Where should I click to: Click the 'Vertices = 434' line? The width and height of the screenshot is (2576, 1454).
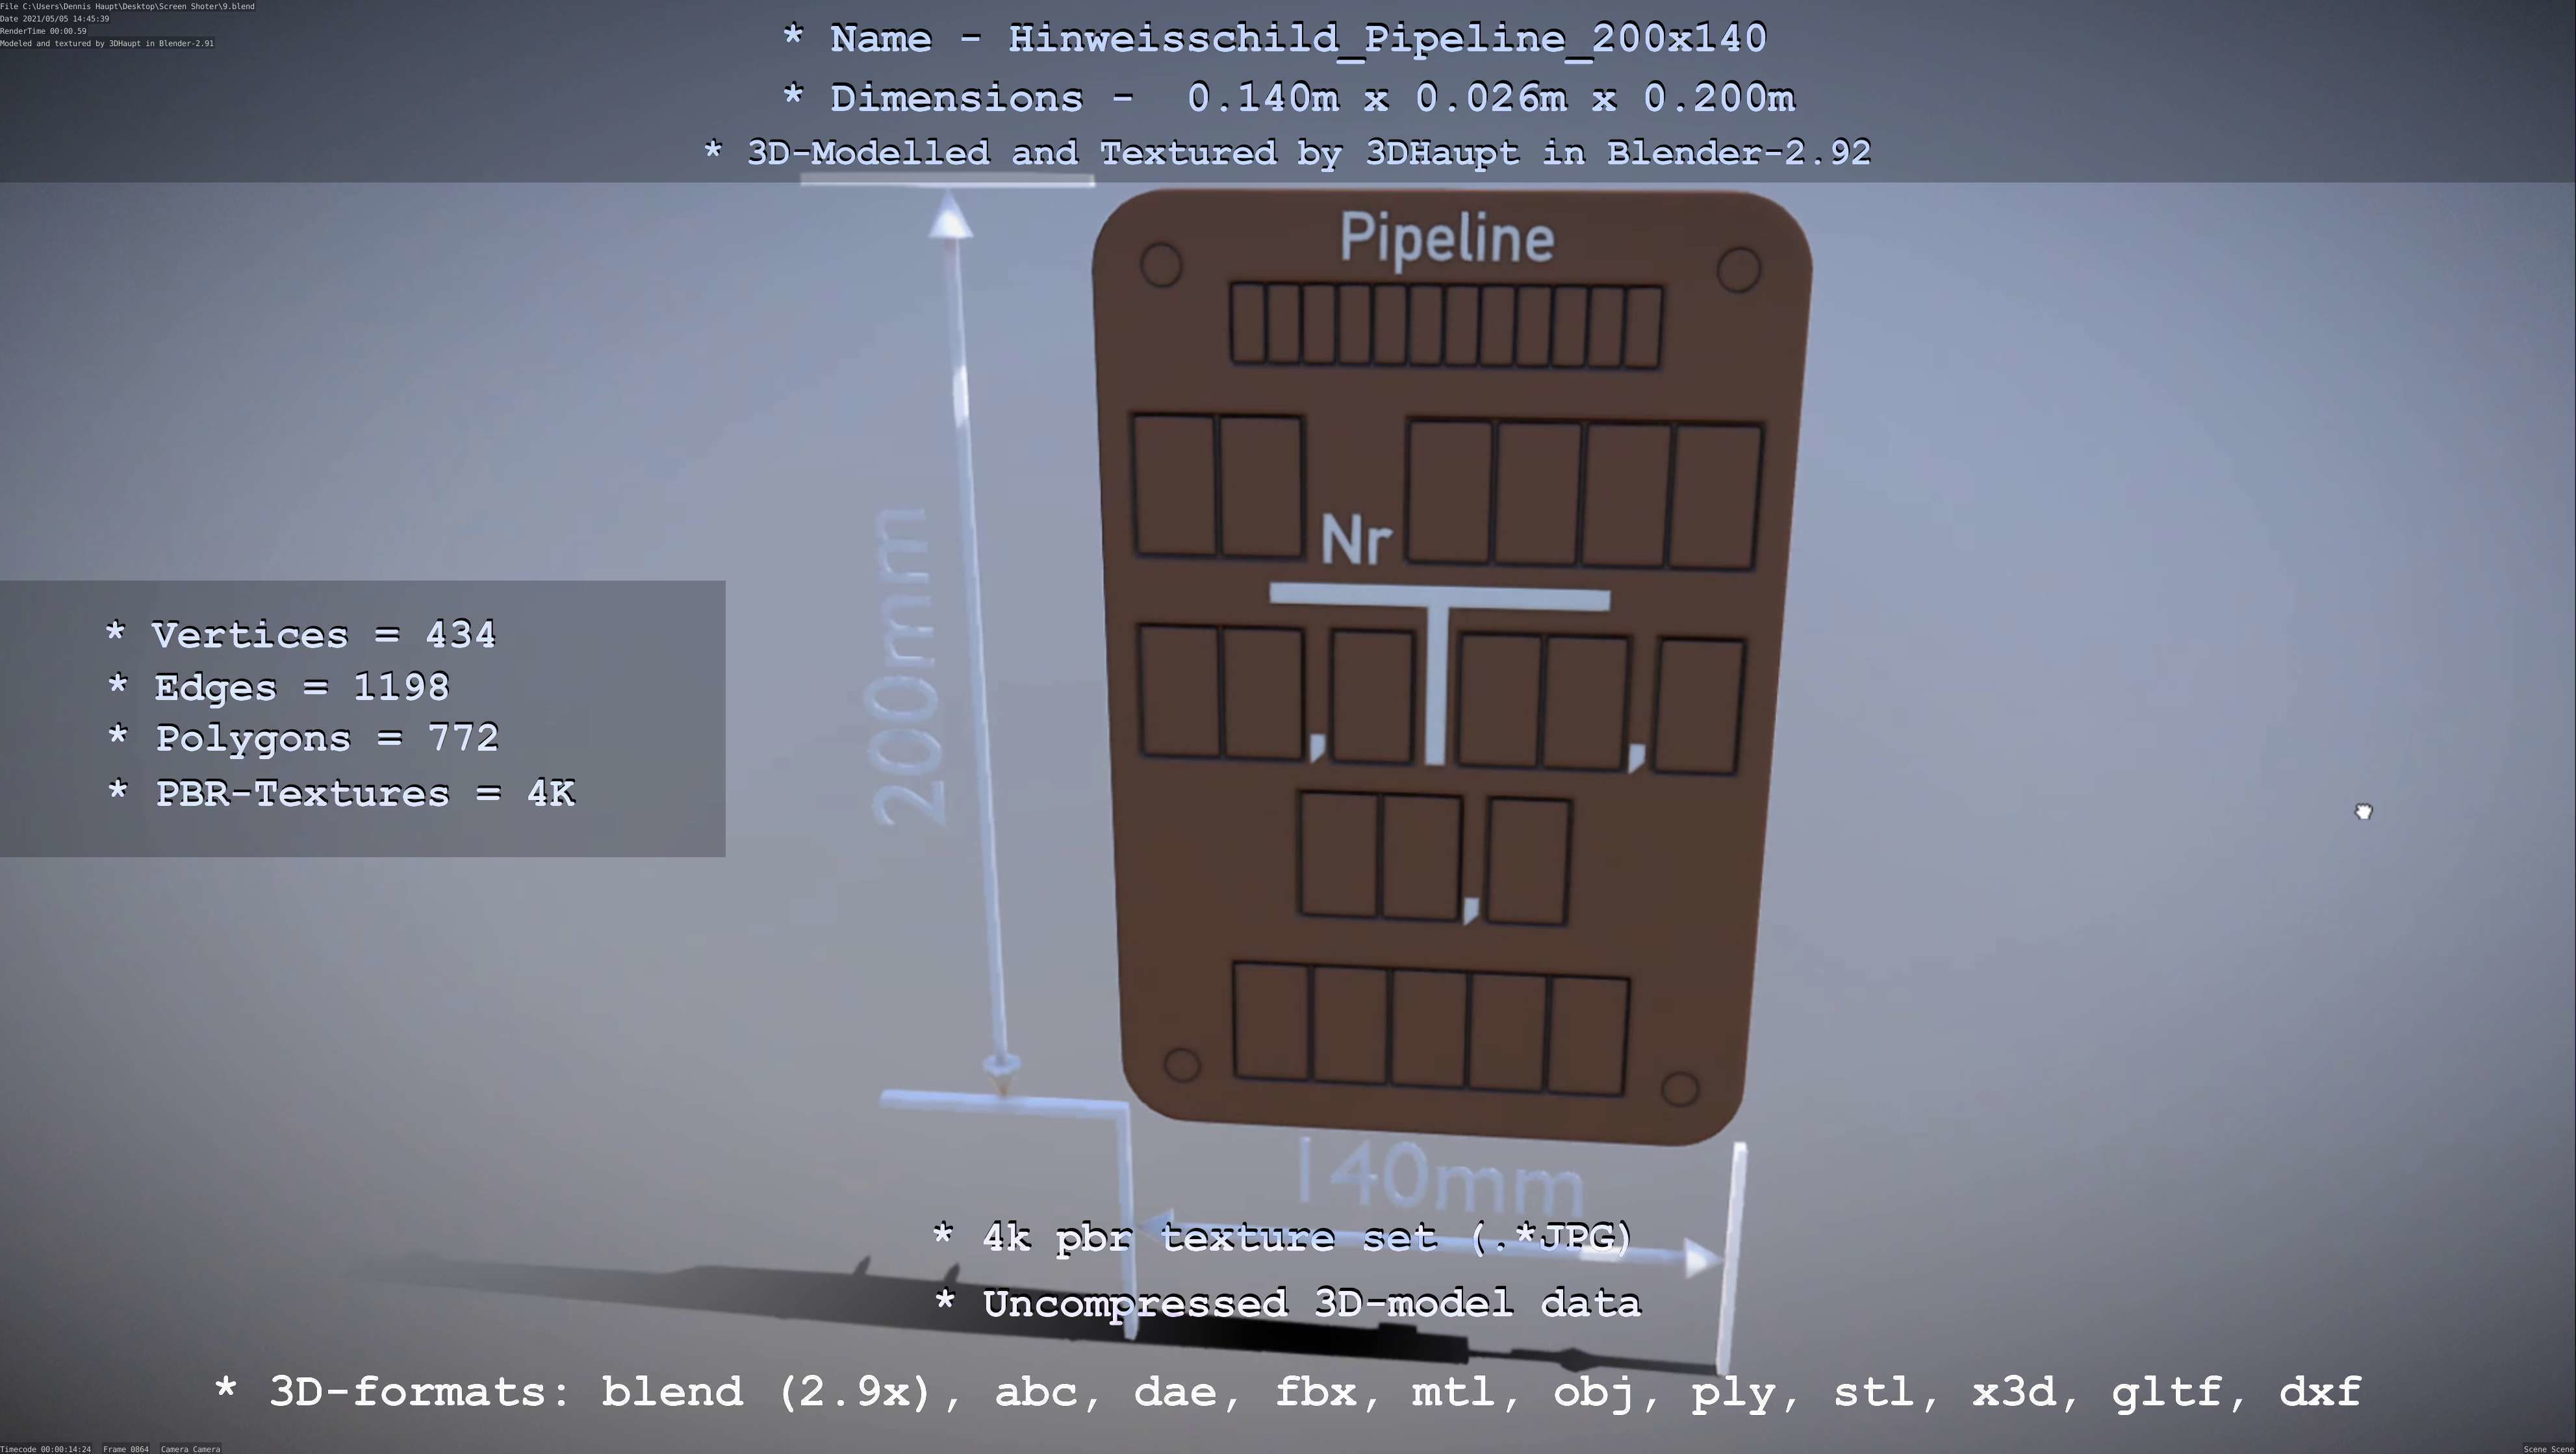coord(300,634)
